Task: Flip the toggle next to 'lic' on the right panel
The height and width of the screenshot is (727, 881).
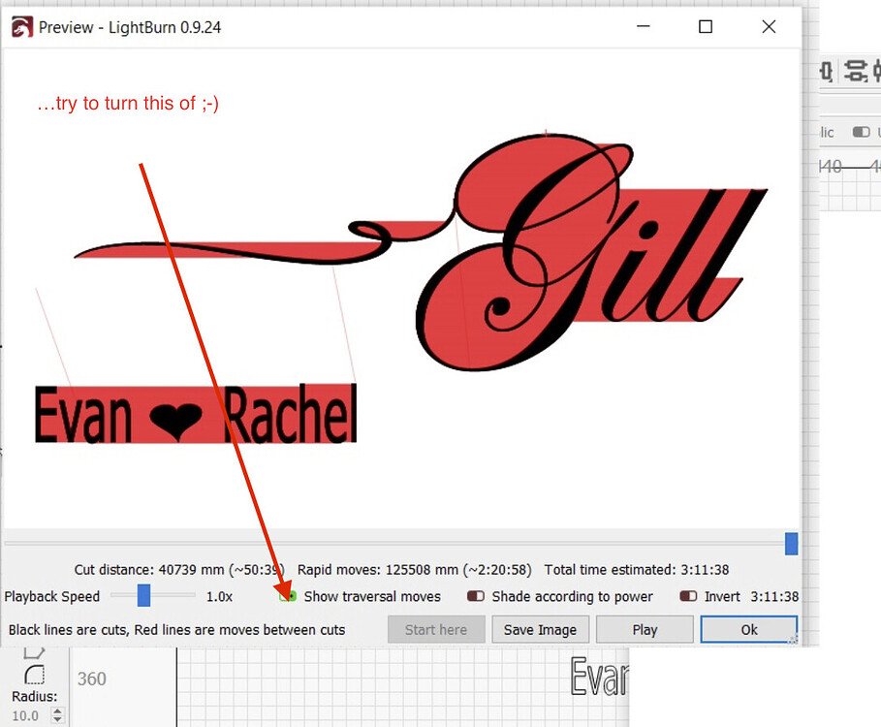Action: click(861, 132)
